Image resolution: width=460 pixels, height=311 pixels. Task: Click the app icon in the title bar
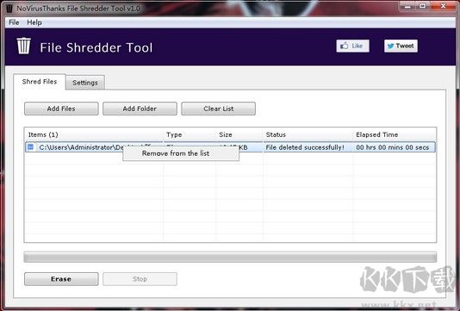pyautogui.click(x=9, y=8)
